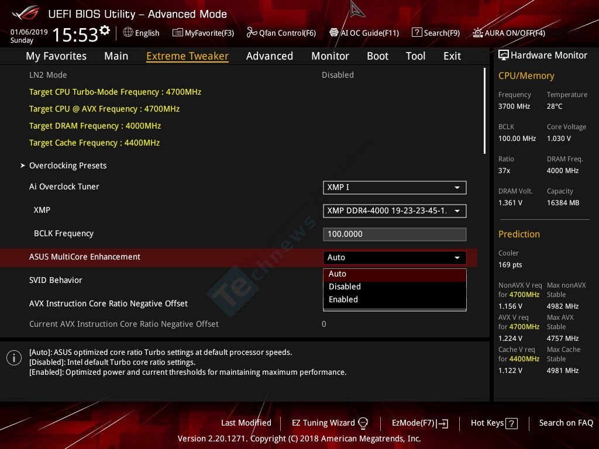
Task: Click the Search question mark icon
Action: [x=416, y=33]
